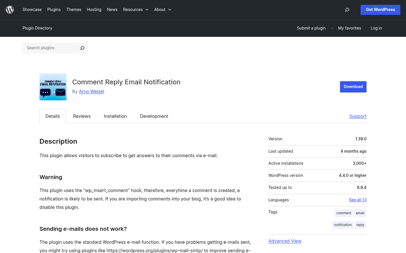Select the Development tab

154,116
